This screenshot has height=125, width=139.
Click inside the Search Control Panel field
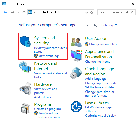114,12
